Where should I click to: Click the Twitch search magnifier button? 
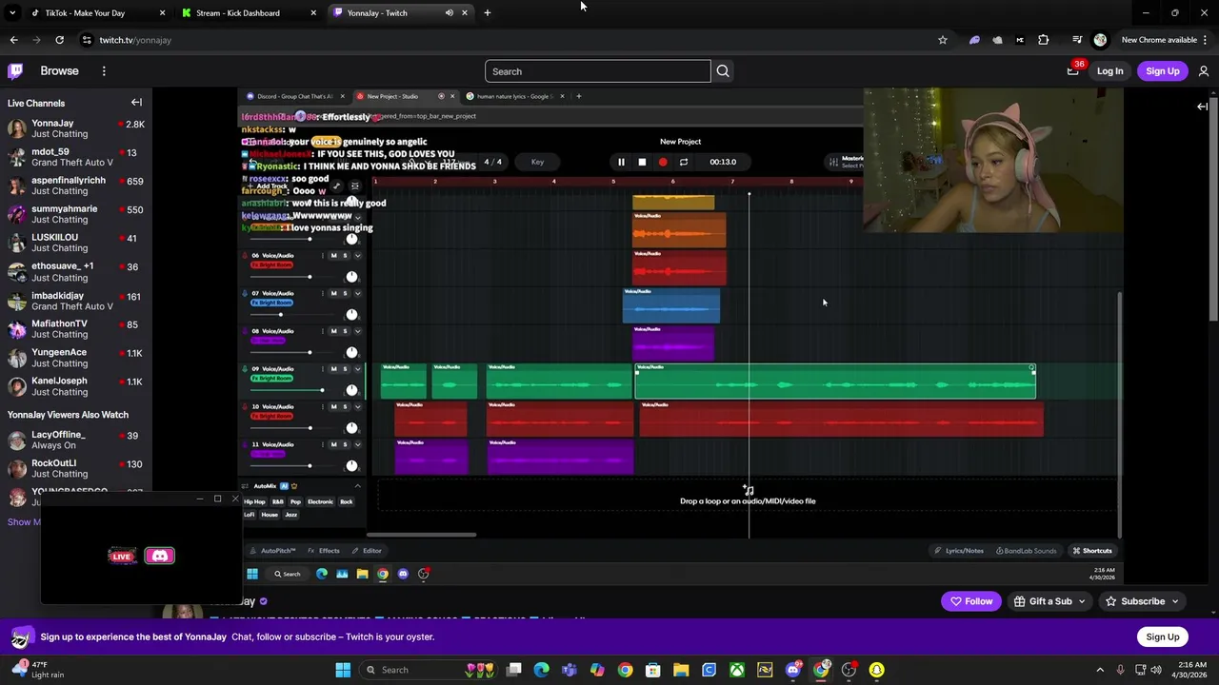coord(723,71)
